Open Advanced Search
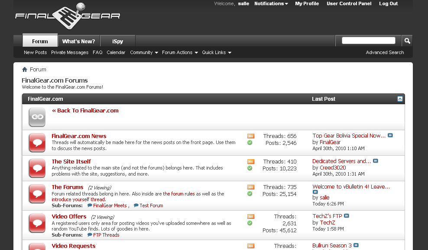428x250 pixels. 385,52
